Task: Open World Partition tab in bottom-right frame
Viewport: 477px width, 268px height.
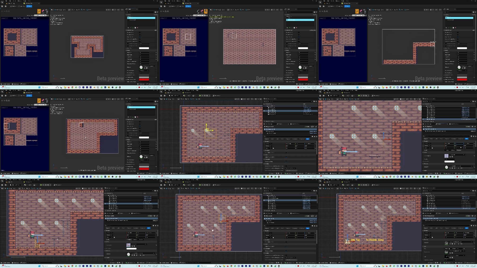Action: (x=454, y=213)
